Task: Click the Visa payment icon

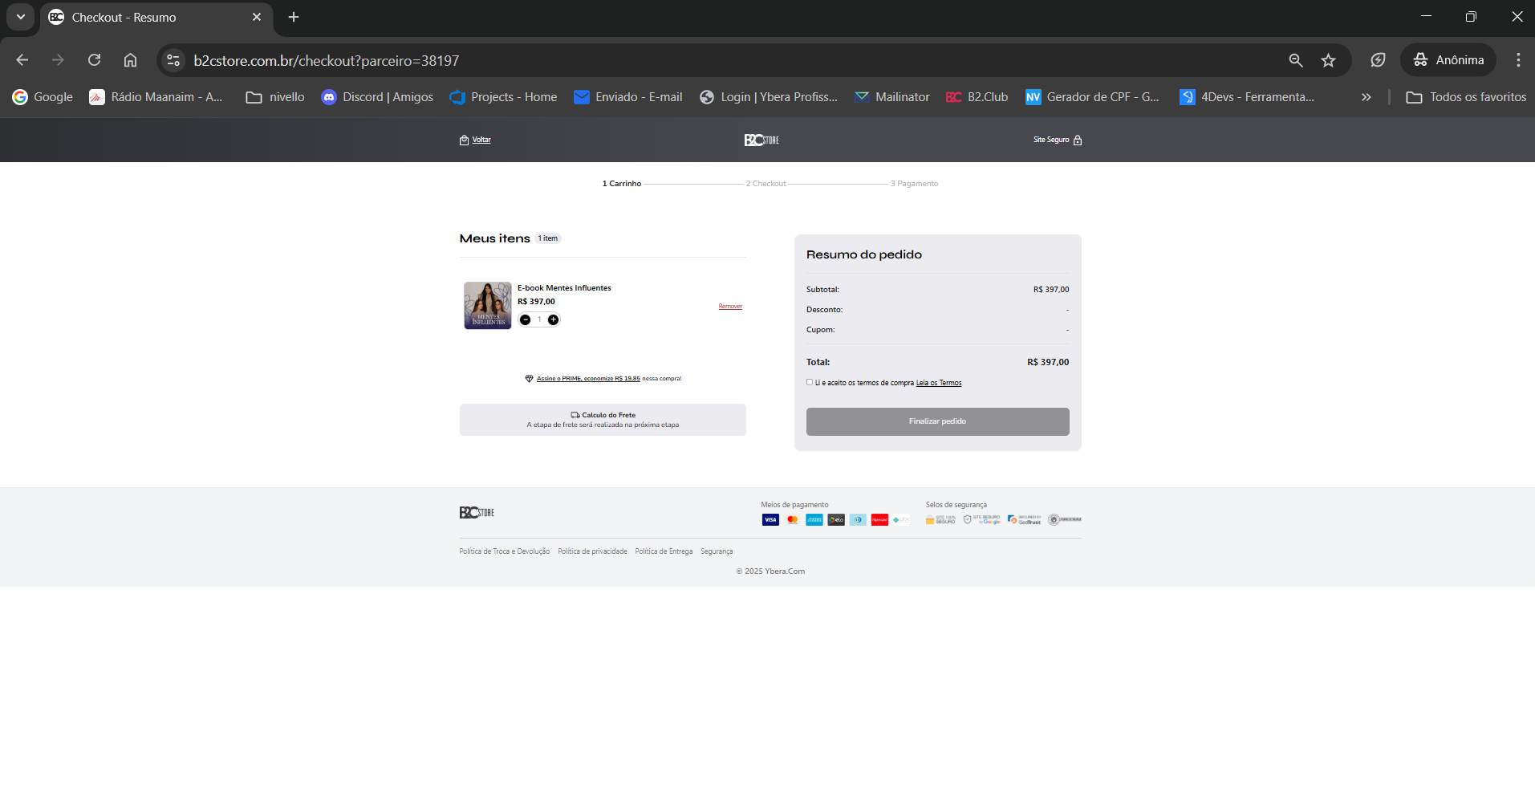Action: [770, 519]
